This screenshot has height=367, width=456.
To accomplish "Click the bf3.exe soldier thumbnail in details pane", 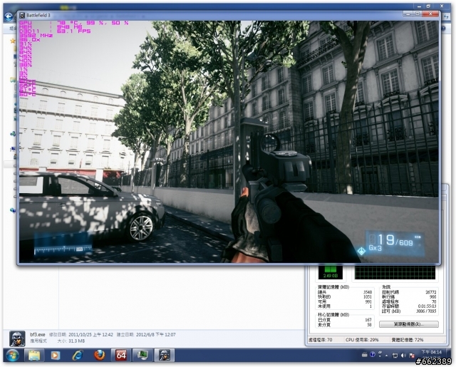I will point(17,338).
